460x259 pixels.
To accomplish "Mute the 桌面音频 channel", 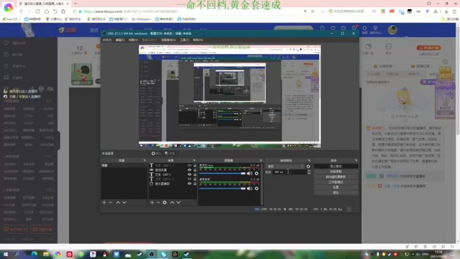I will click(250, 189).
